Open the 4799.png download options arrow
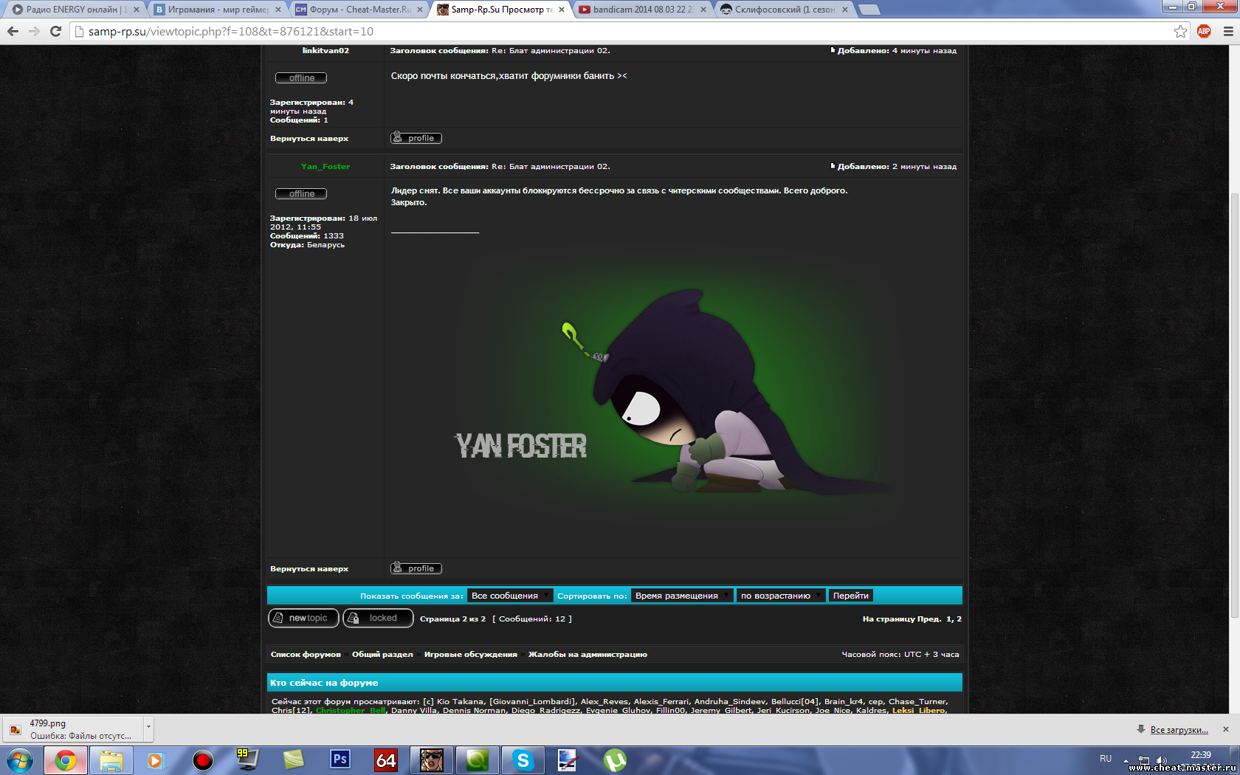 pos(148,727)
